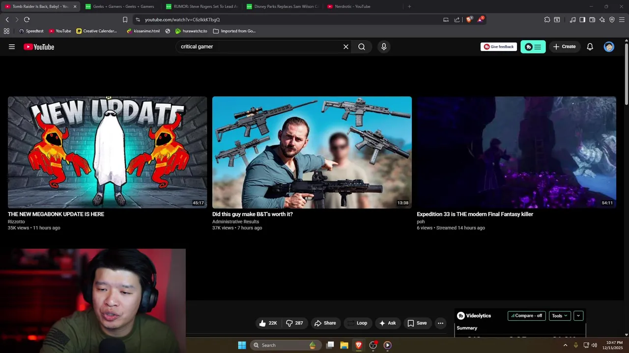The width and height of the screenshot is (629, 353).
Task: Open the music note playlist icon
Action: pos(572,20)
